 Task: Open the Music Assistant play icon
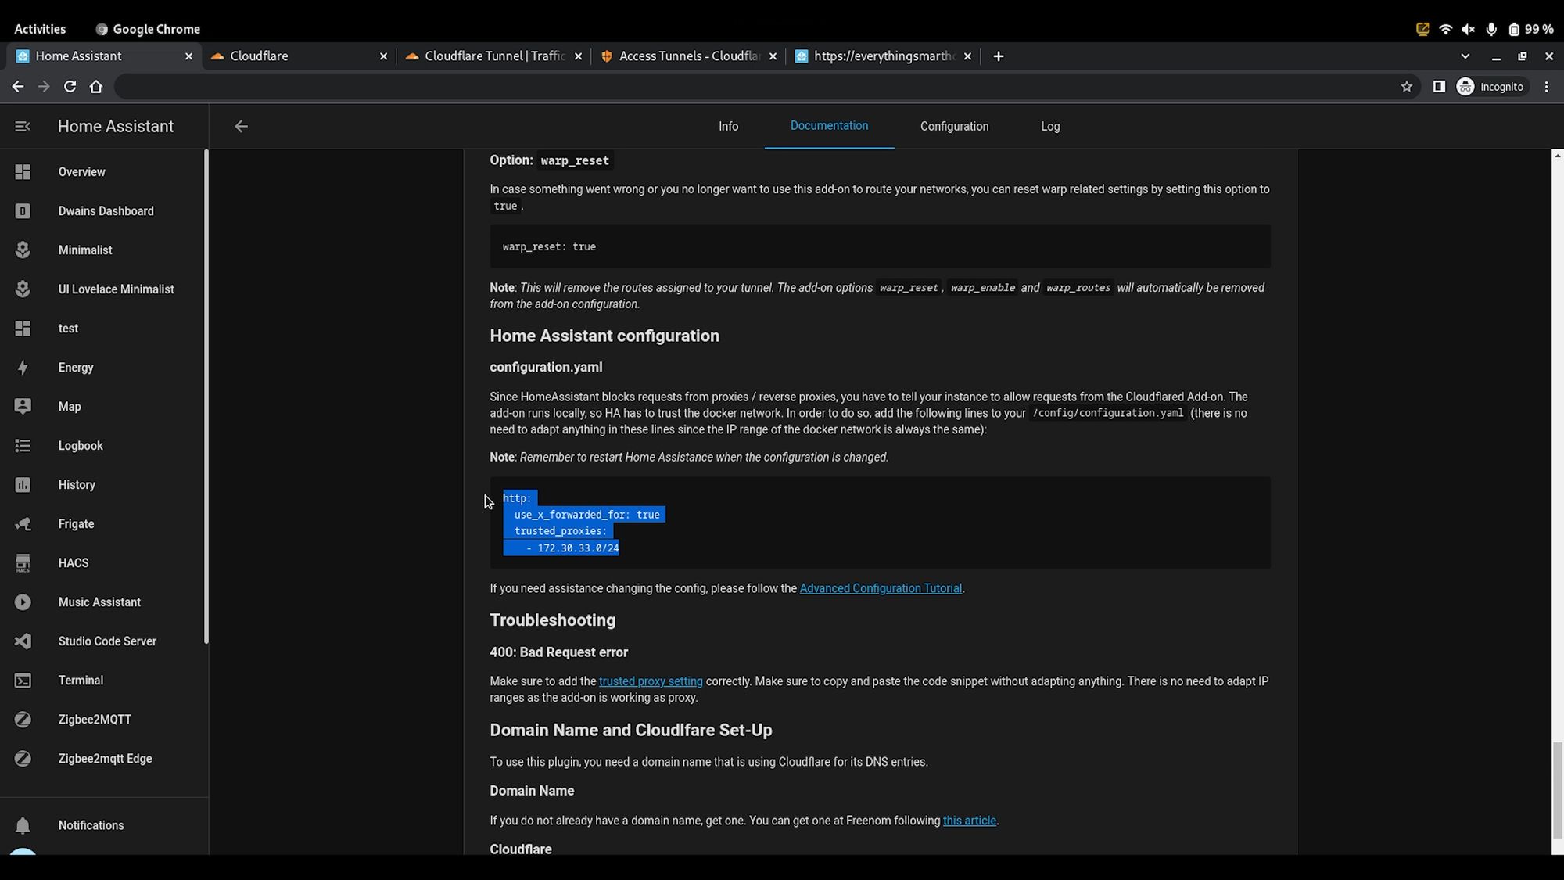pos(23,602)
